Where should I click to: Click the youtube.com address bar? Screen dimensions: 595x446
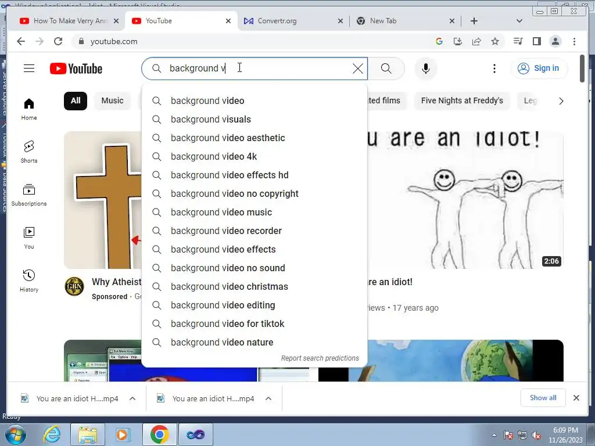pyautogui.click(x=250, y=41)
